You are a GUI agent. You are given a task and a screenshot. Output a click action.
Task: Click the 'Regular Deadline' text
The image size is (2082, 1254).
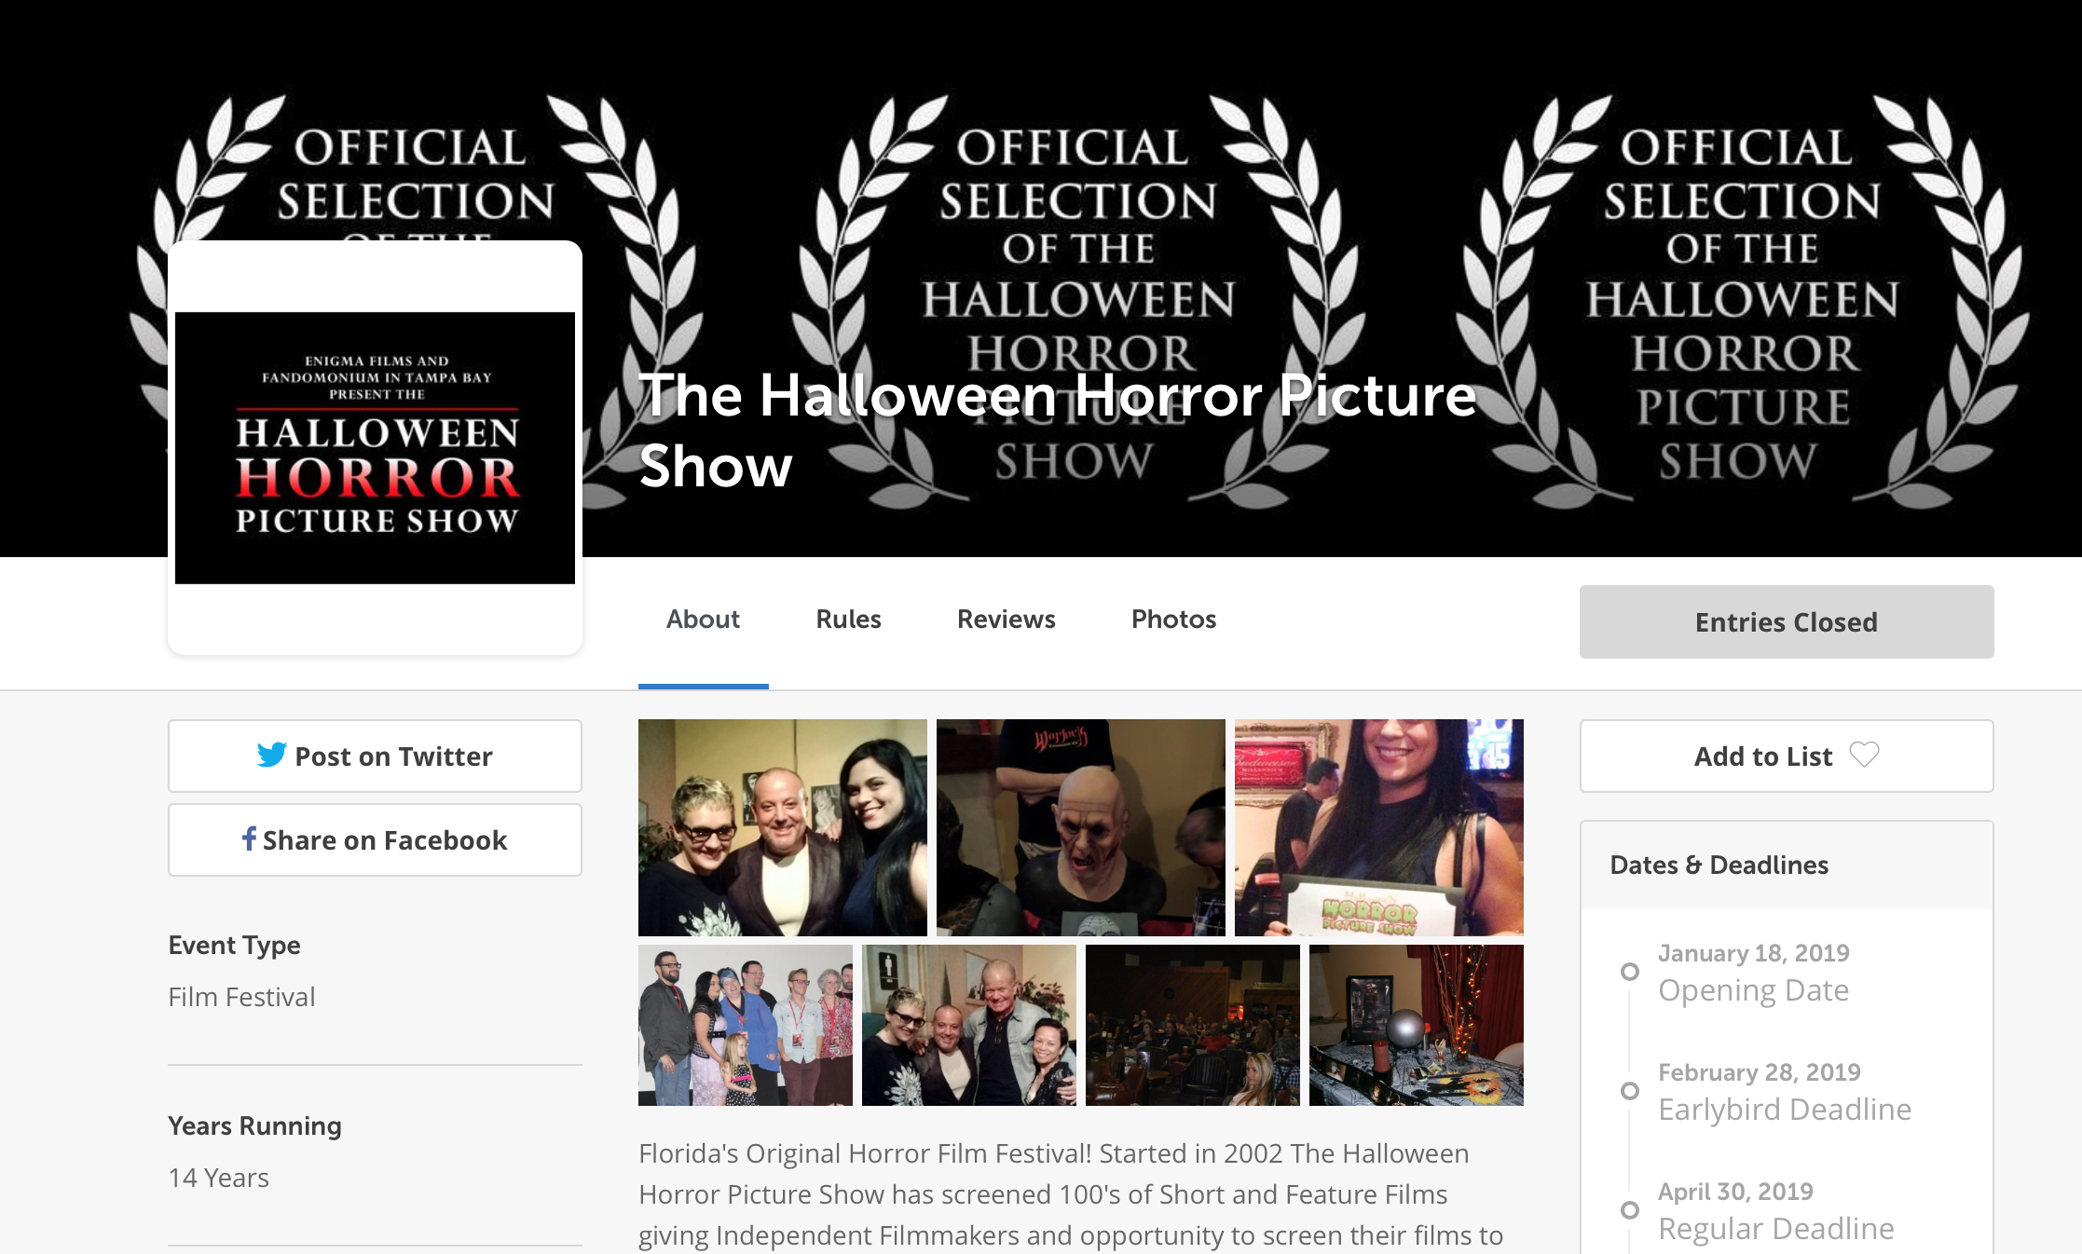1776,1229
